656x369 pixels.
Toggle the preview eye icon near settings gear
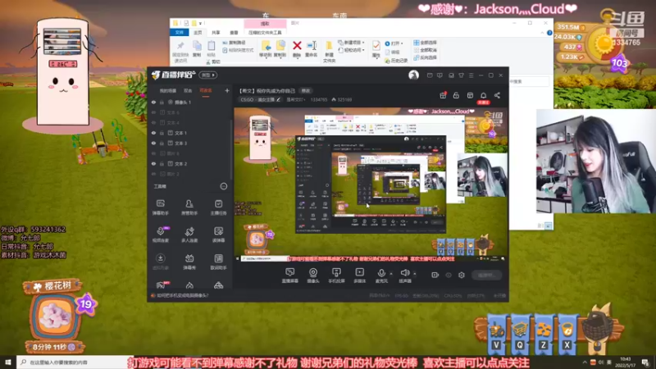coord(449,275)
